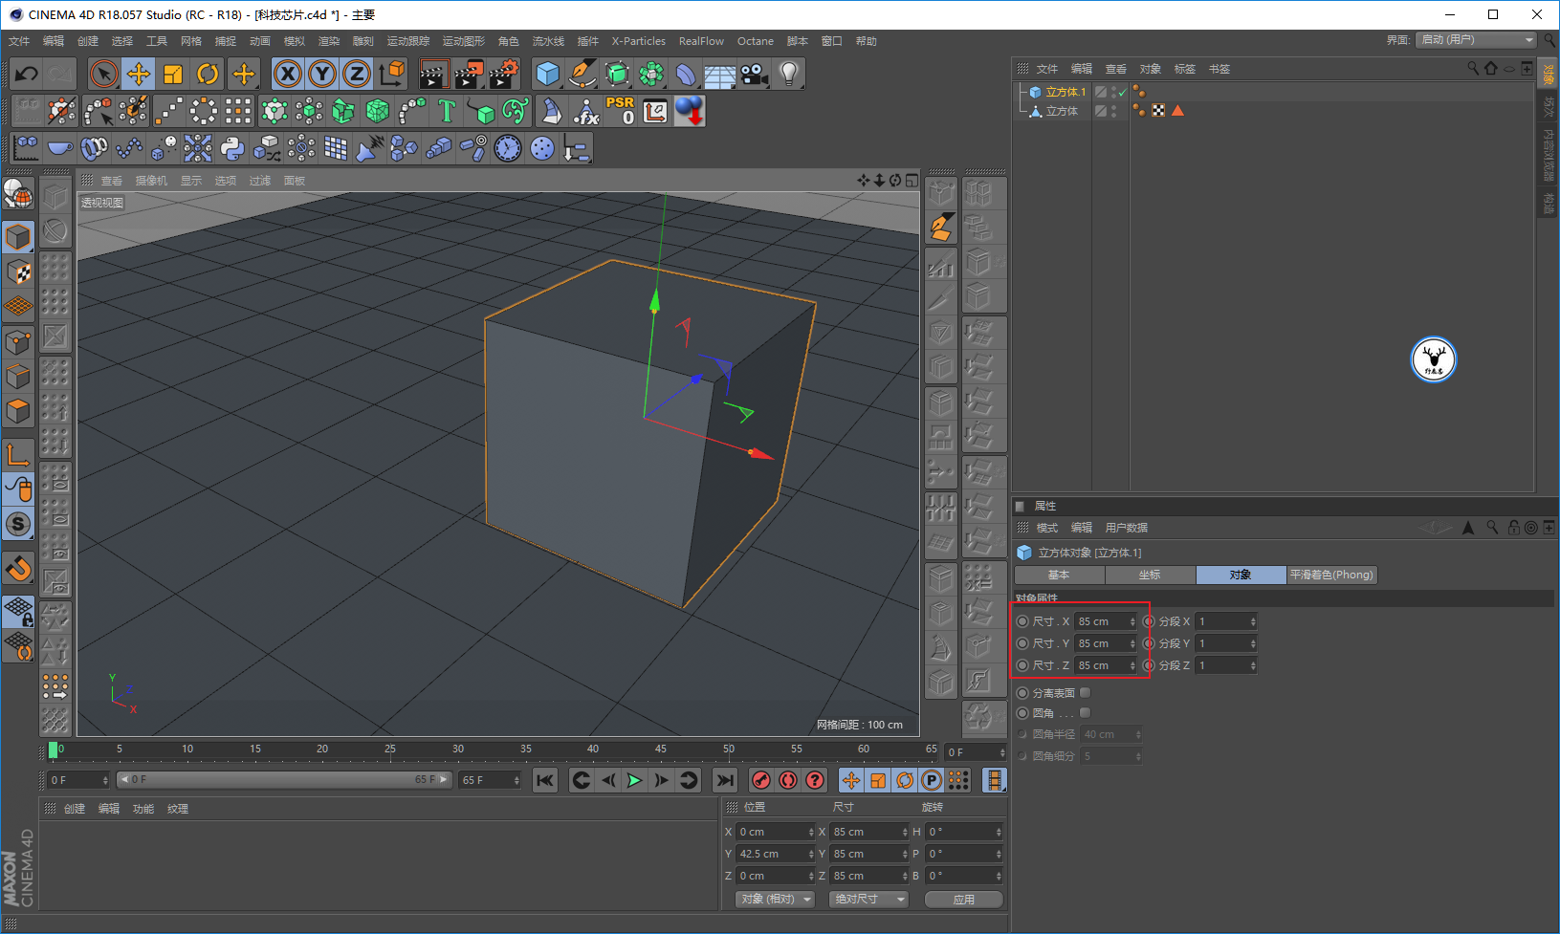Click the coordinate system icon

coord(391,74)
